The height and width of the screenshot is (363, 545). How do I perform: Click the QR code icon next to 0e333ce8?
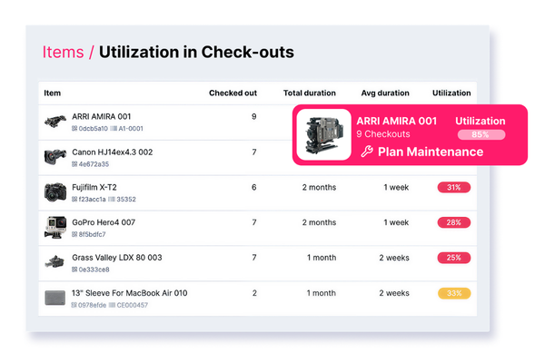pos(74,270)
